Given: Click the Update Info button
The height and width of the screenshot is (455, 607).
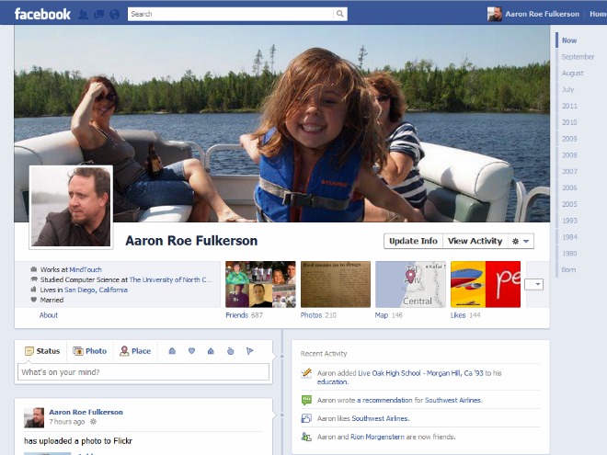Looking at the screenshot, I should pos(413,241).
